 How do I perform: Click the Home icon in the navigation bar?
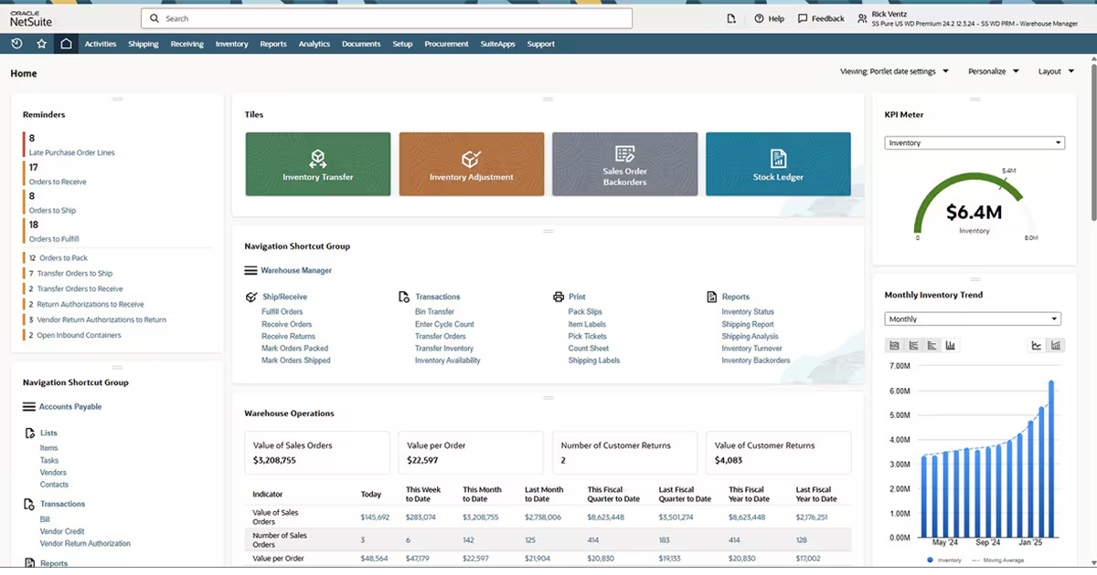click(66, 43)
